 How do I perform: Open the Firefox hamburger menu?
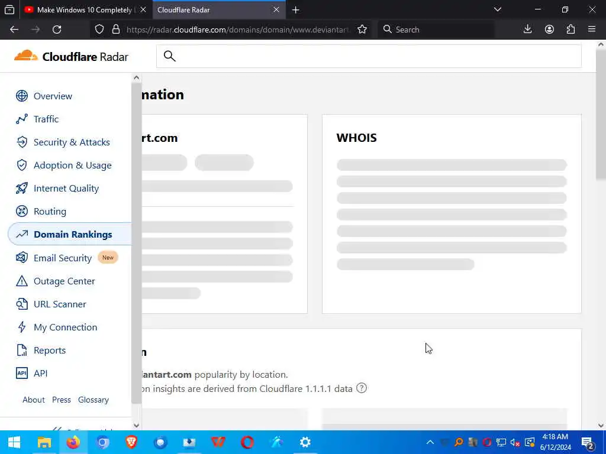click(x=592, y=30)
